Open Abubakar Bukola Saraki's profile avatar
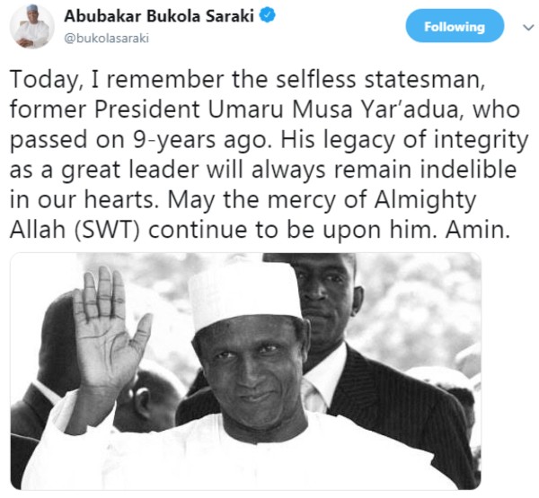Viewport: 539px width, 498px height. coord(31,27)
